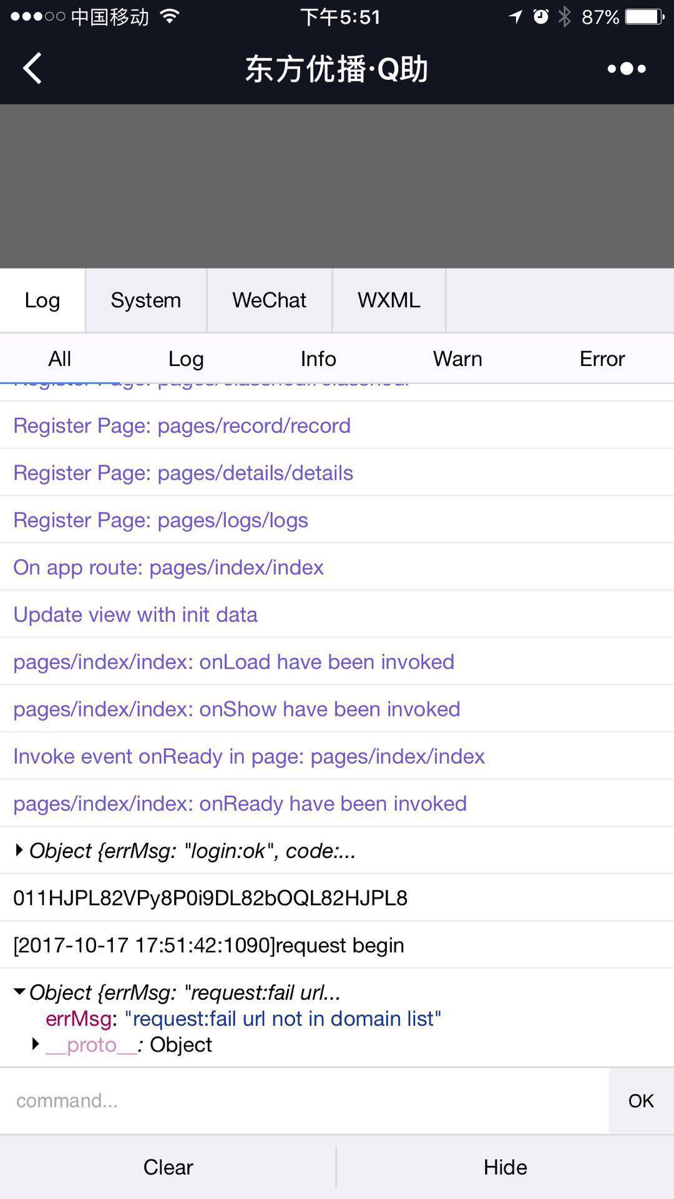Show All log entries filter
Screen dimensions: 674x1199
pos(59,358)
